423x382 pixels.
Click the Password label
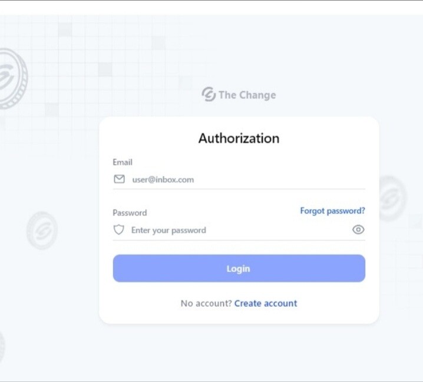point(130,213)
